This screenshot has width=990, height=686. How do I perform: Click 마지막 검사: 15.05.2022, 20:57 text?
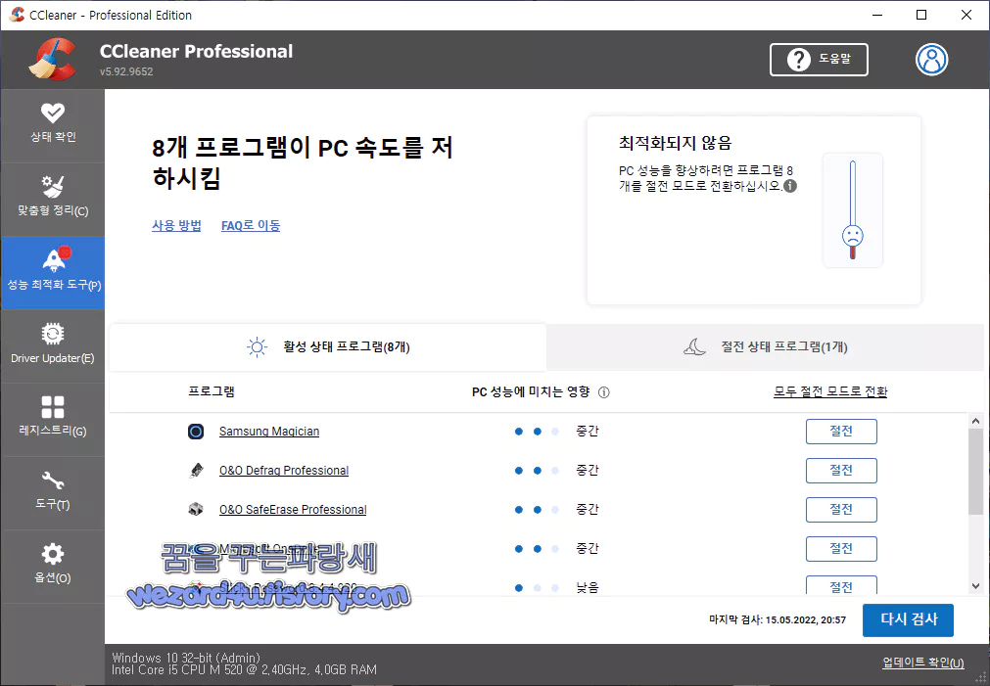point(778,620)
